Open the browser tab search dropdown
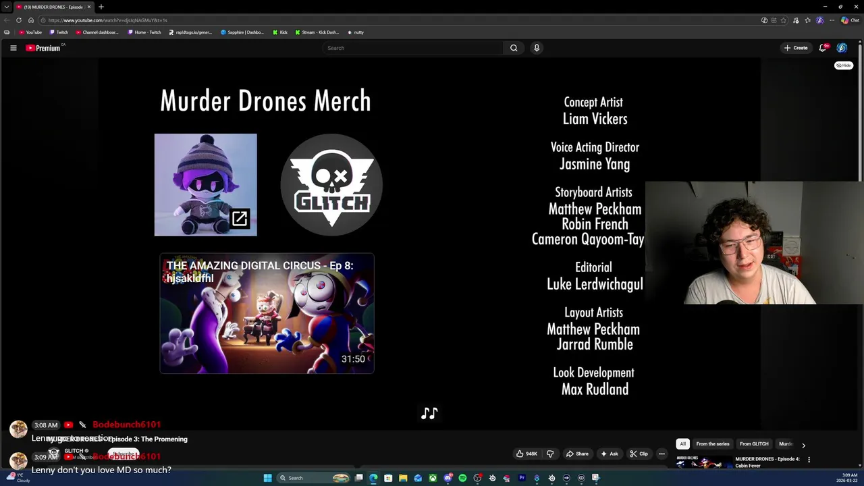 (6, 7)
